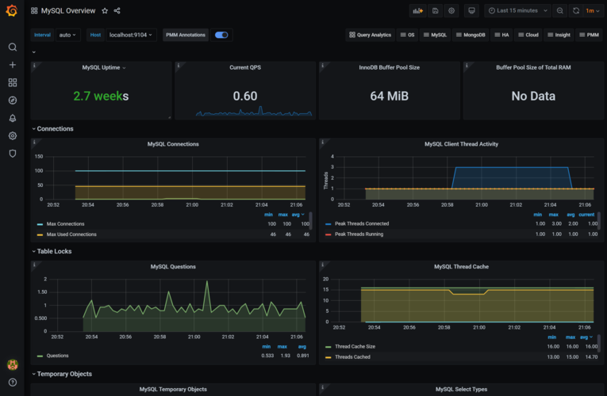Click the MySQL Overview dashboard title

pos(68,11)
